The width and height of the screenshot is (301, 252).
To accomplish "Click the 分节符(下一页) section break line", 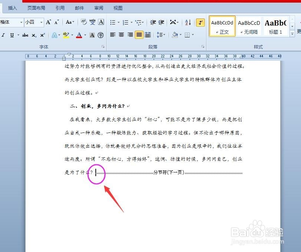I will point(169,172).
